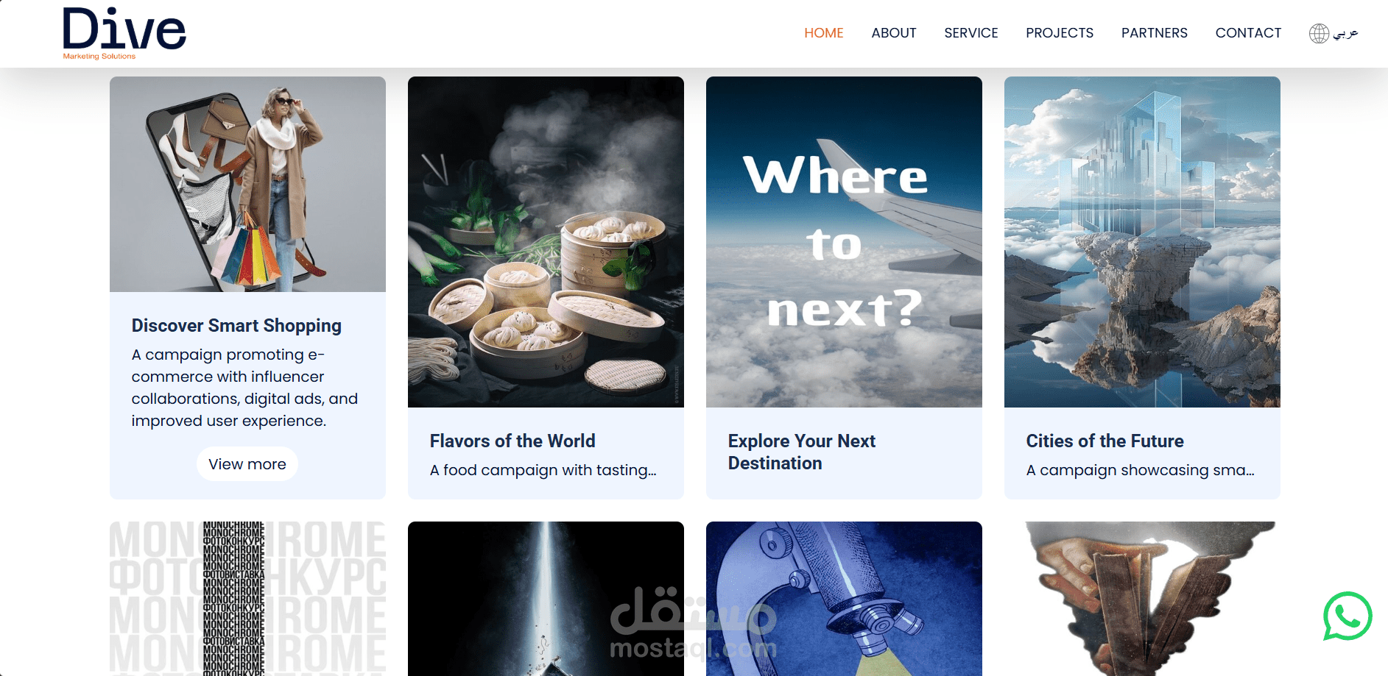Open Explore Your Next Destination project

point(801,452)
